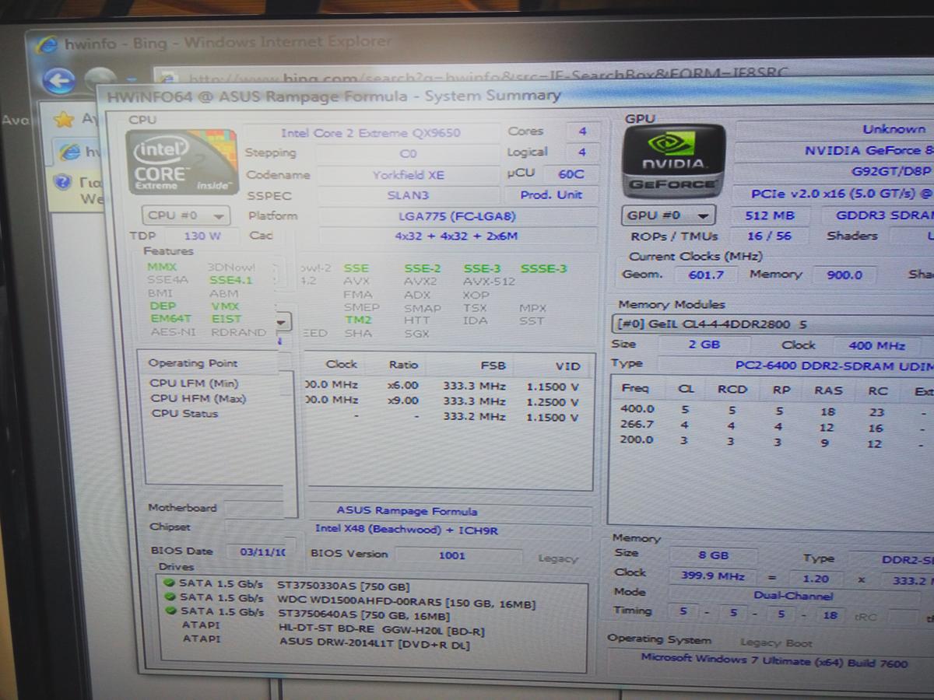Click green status dot for ST3750330AS drive
934x700 pixels.
pos(168,583)
